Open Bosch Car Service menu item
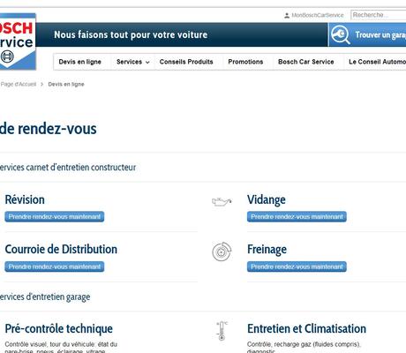 [306, 62]
